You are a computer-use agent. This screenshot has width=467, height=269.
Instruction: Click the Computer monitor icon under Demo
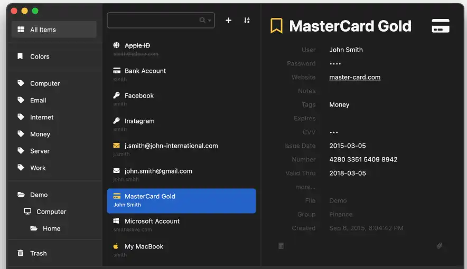pos(27,212)
